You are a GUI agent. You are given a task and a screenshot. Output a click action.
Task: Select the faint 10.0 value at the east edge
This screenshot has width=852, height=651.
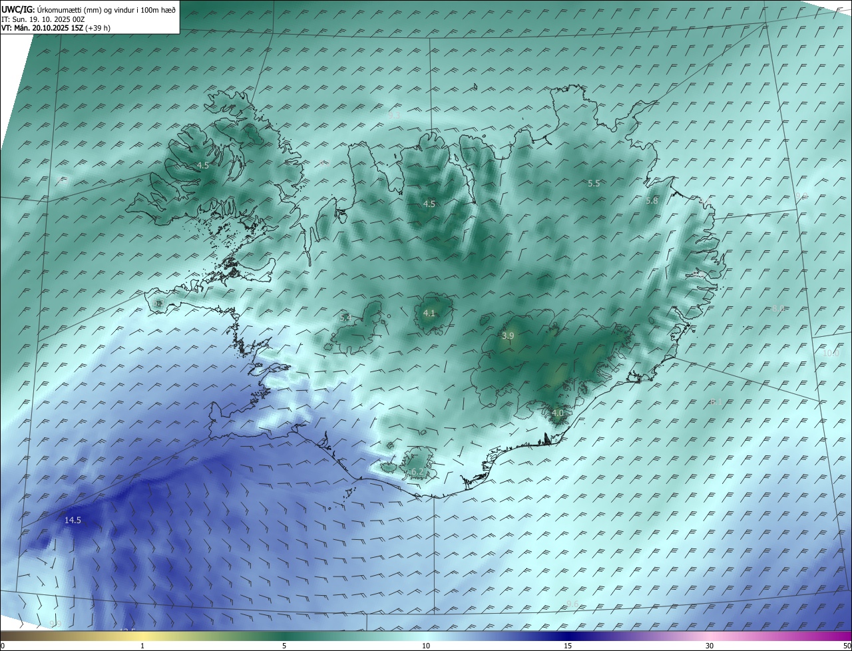(x=831, y=353)
